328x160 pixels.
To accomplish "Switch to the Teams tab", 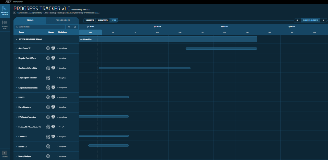I will coord(30,20).
